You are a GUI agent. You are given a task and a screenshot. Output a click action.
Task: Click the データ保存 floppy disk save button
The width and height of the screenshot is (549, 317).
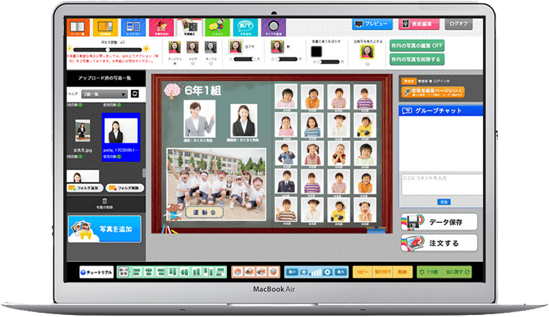pyautogui.click(x=439, y=222)
